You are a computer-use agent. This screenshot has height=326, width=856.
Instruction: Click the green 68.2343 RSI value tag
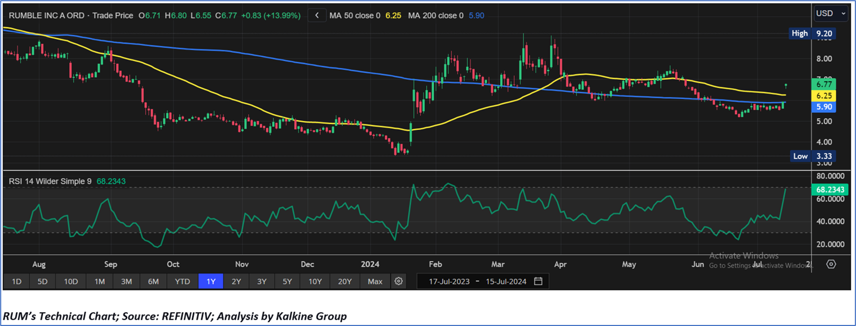829,189
